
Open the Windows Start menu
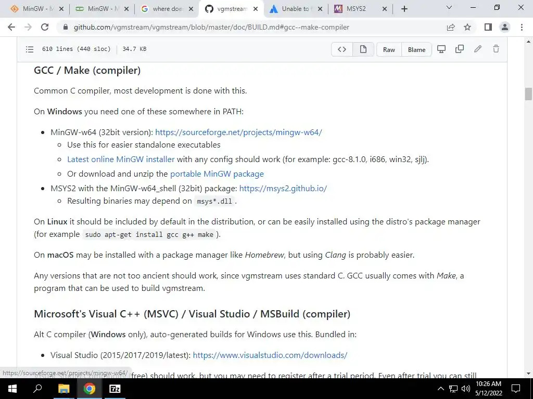(x=12, y=389)
